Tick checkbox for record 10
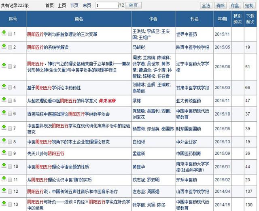Screen dimensions: 259x211 10,167
